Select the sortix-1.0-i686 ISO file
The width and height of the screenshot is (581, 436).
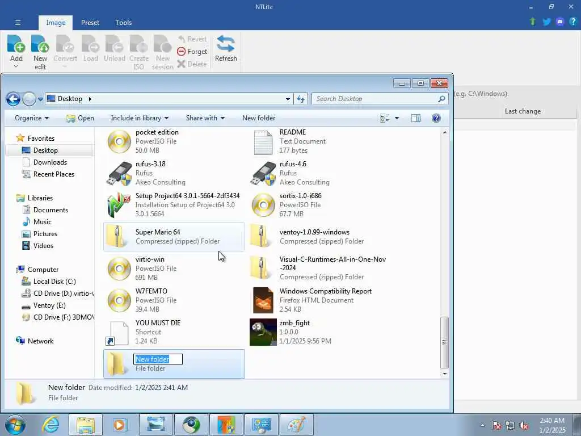pos(318,204)
